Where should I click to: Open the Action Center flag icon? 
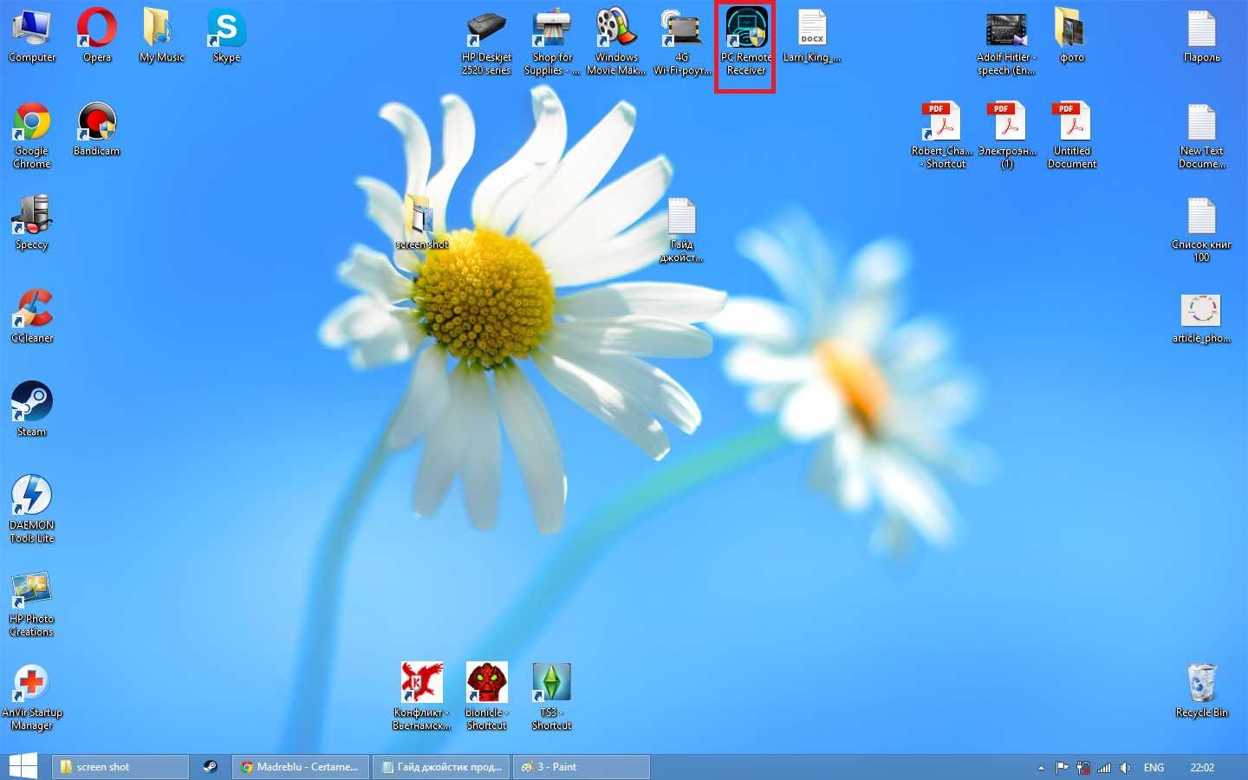tap(1062, 768)
